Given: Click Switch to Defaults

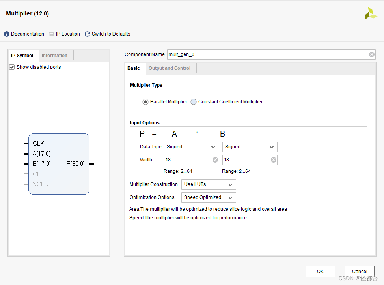Looking at the screenshot, I should 111,34.
